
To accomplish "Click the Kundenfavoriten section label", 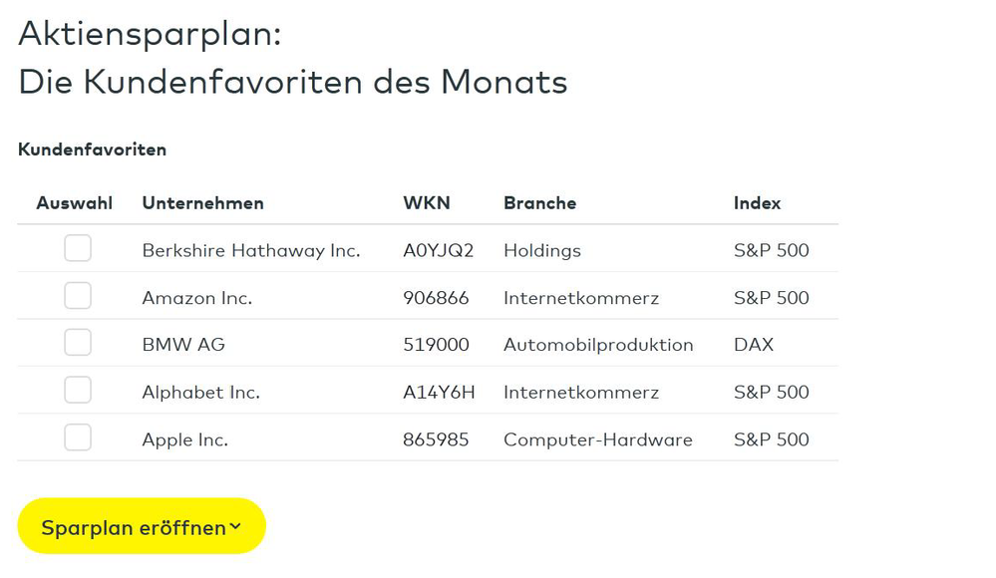I will 92,149.
